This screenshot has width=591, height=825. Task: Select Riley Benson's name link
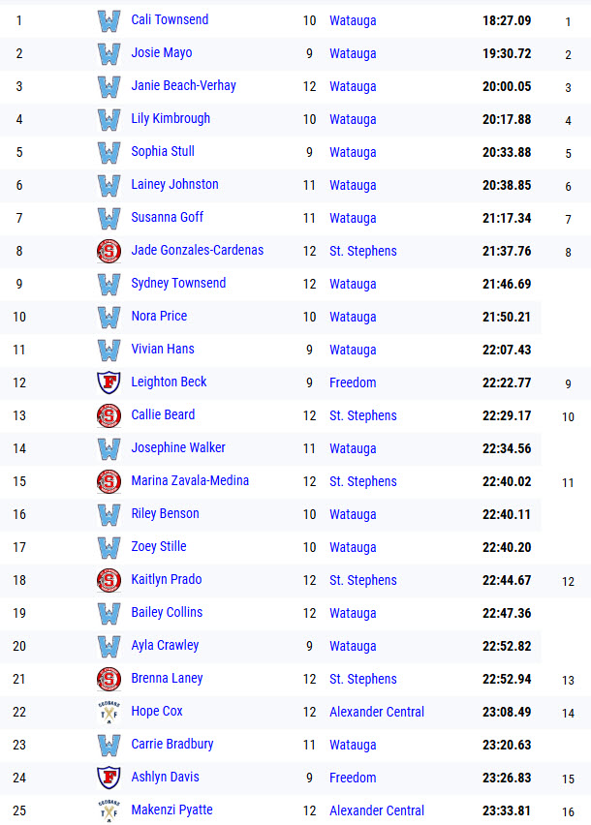click(165, 514)
